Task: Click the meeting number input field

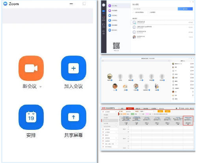Action: pyautogui.click(x=155, y=9)
